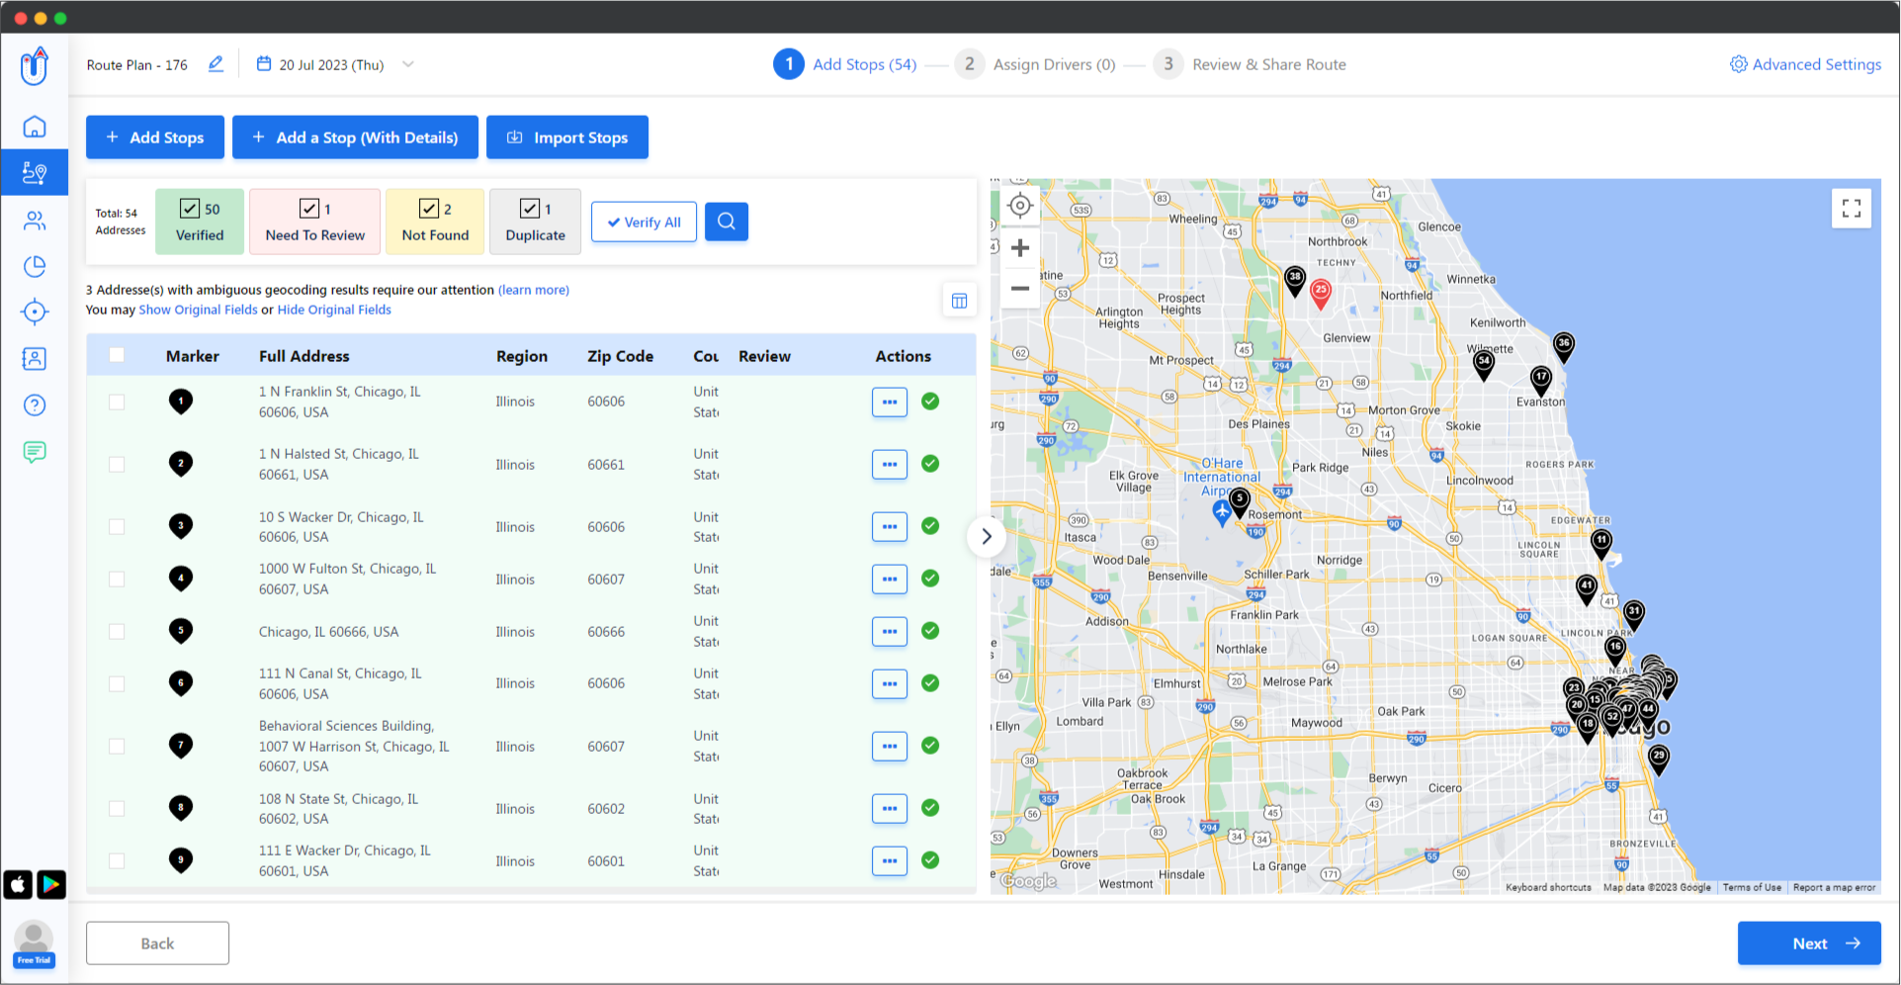Click the Import Stops button
1901x985 pixels.
pyautogui.click(x=567, y=137)
